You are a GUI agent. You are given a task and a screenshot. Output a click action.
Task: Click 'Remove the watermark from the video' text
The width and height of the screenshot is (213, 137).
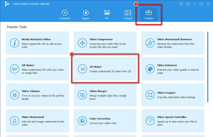pyautogui.click(x=176, y=46)
